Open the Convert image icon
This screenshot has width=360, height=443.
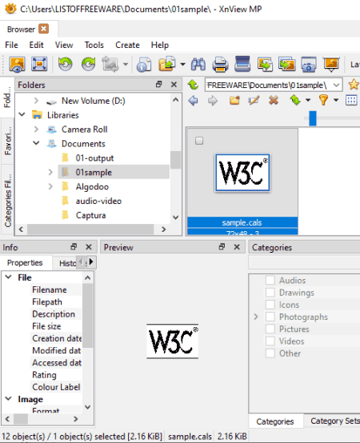tap(265, 64)
